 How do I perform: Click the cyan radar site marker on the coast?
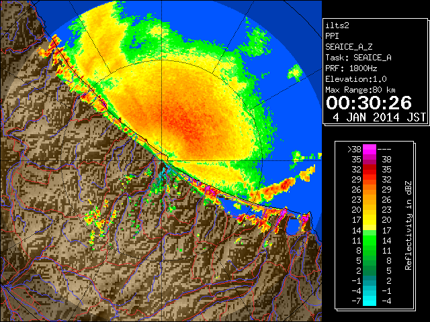[165, 174]
